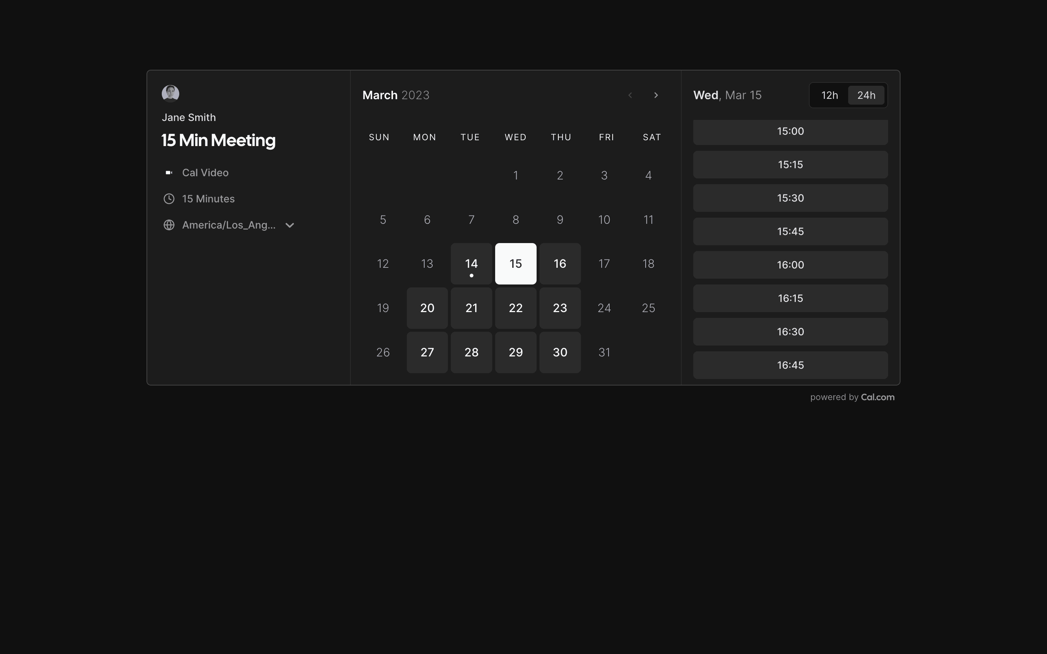Screen dimensions: 1047x654
Task: Click the clock icon beside 15 Minutes
Action: coord(169,199)
